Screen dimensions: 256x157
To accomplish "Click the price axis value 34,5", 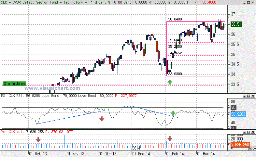I will coord(235,64).
